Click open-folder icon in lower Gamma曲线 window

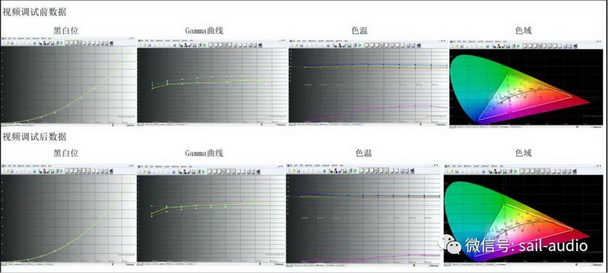click(144, 171)
